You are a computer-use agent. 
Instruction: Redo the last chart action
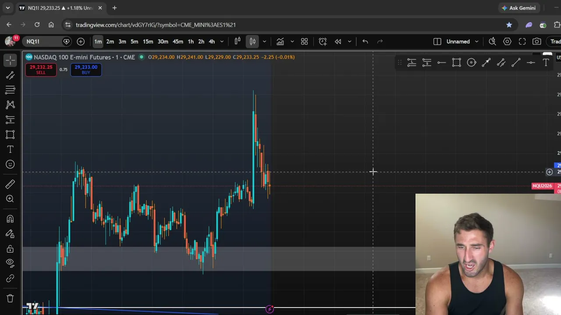click(380, 42)
